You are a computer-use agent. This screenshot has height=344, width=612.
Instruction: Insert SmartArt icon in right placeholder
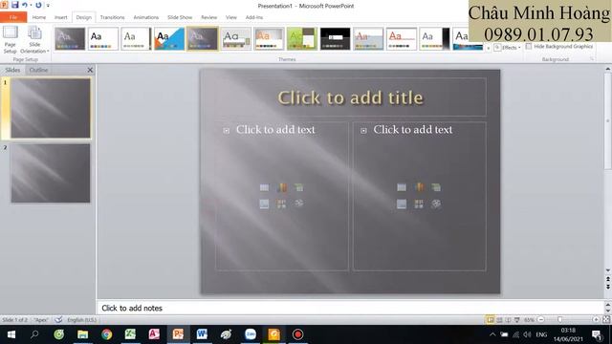436,187
